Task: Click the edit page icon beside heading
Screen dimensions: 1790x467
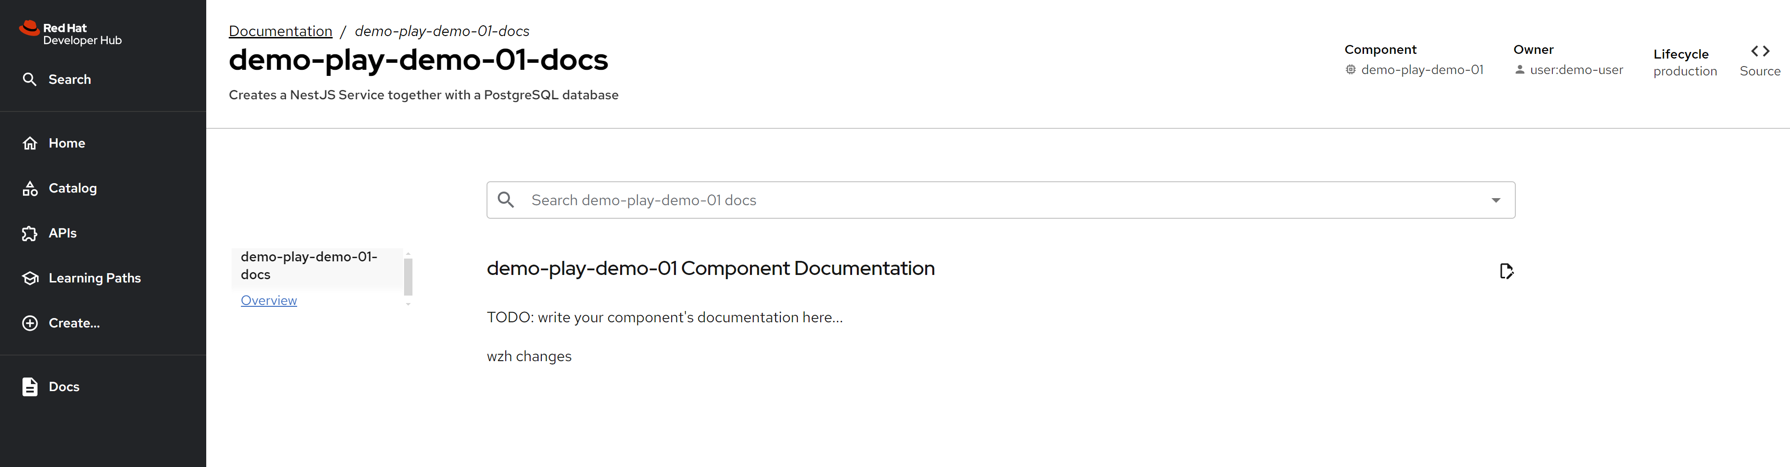Action: pos(1506,271)
